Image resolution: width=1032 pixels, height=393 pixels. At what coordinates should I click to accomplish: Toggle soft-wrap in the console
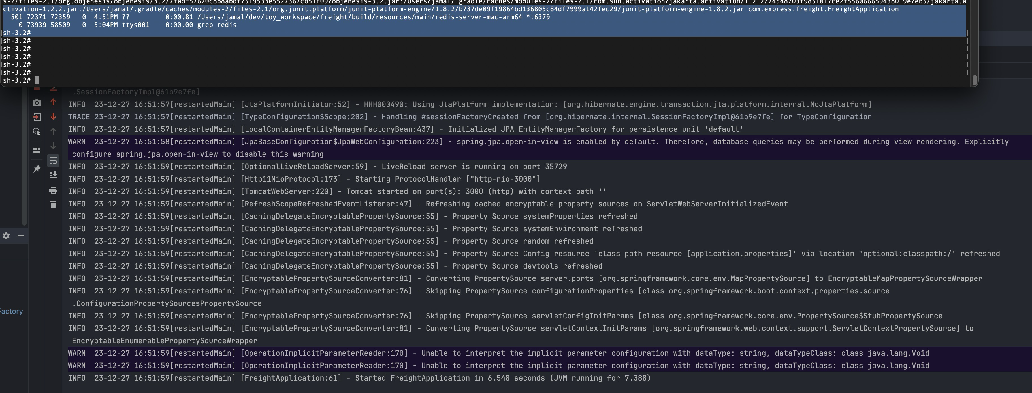click(x=53, y=161)
